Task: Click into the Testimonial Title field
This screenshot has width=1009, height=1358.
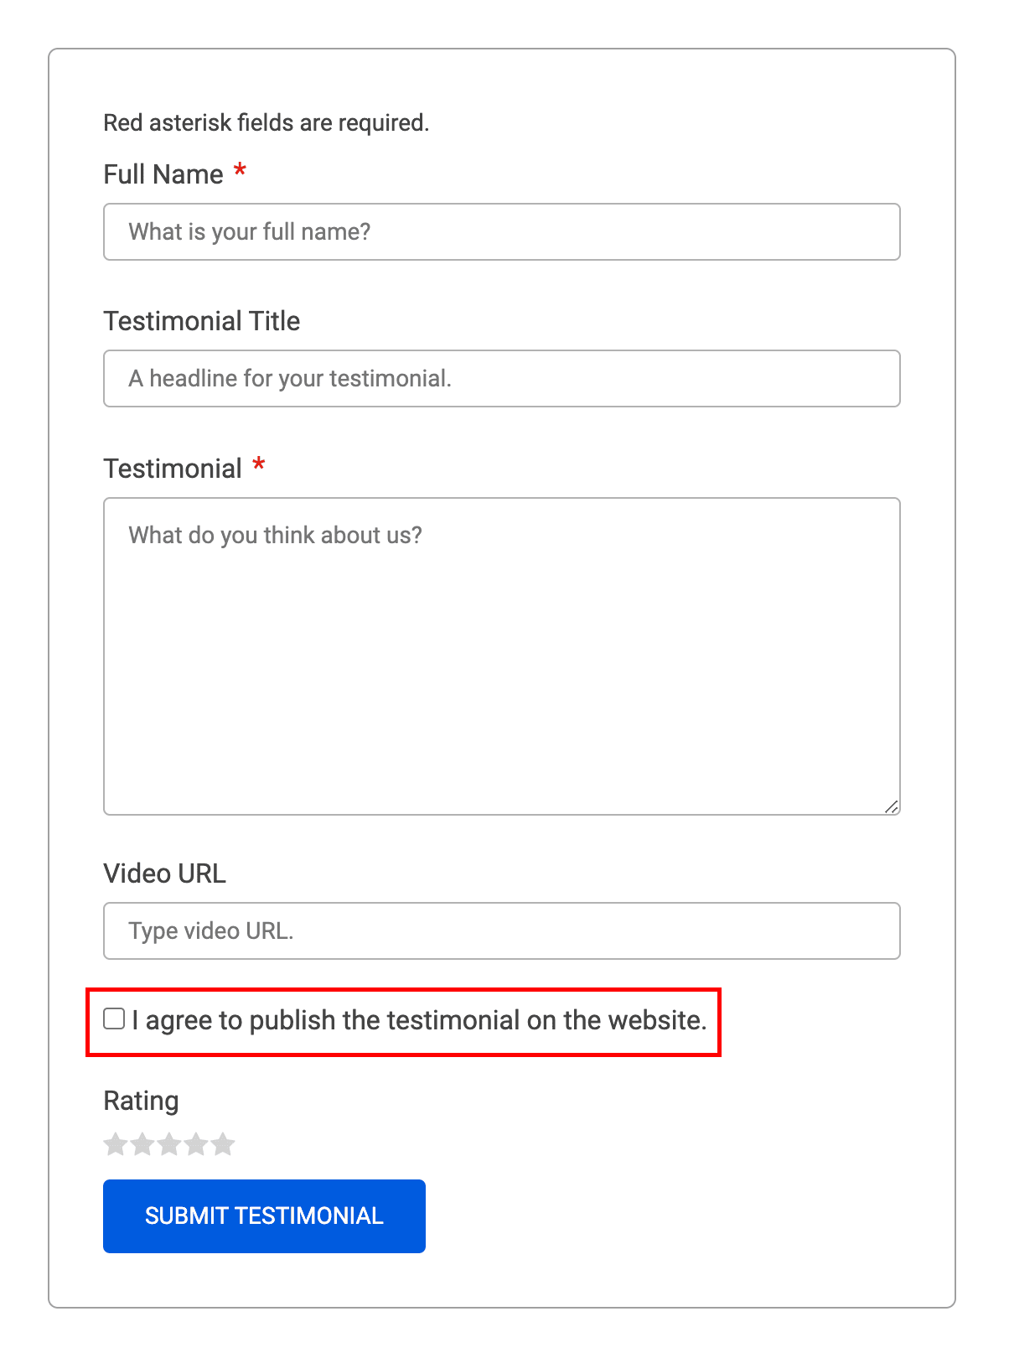Action: tap(502, 378)
